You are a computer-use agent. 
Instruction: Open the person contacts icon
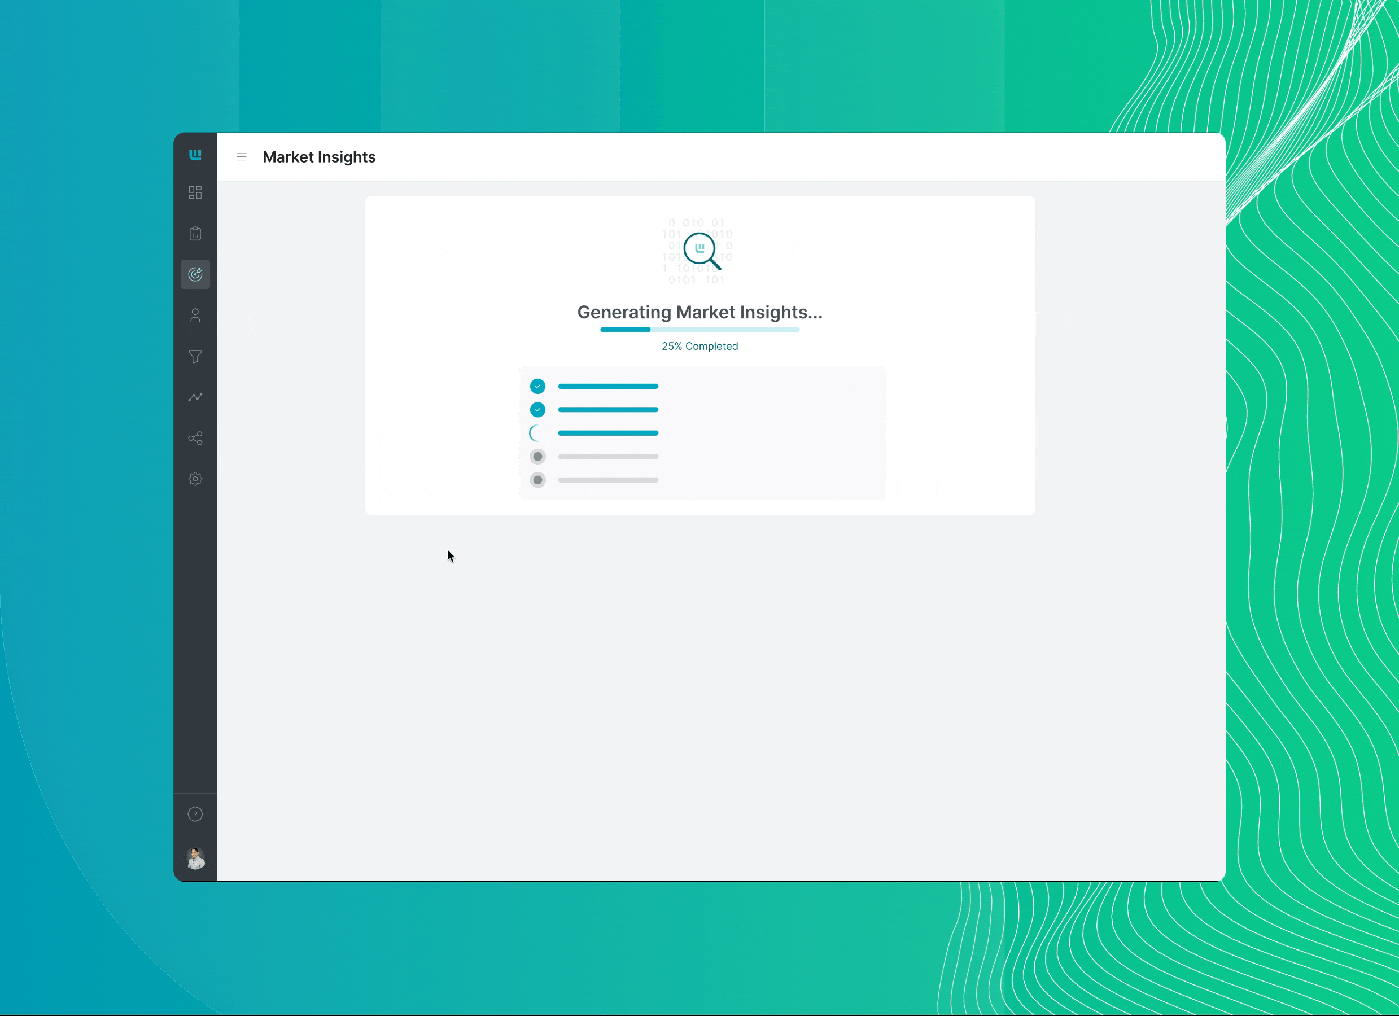[x=195, y=316]
